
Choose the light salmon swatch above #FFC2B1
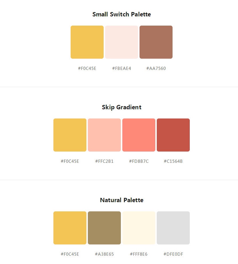[105, 135]
